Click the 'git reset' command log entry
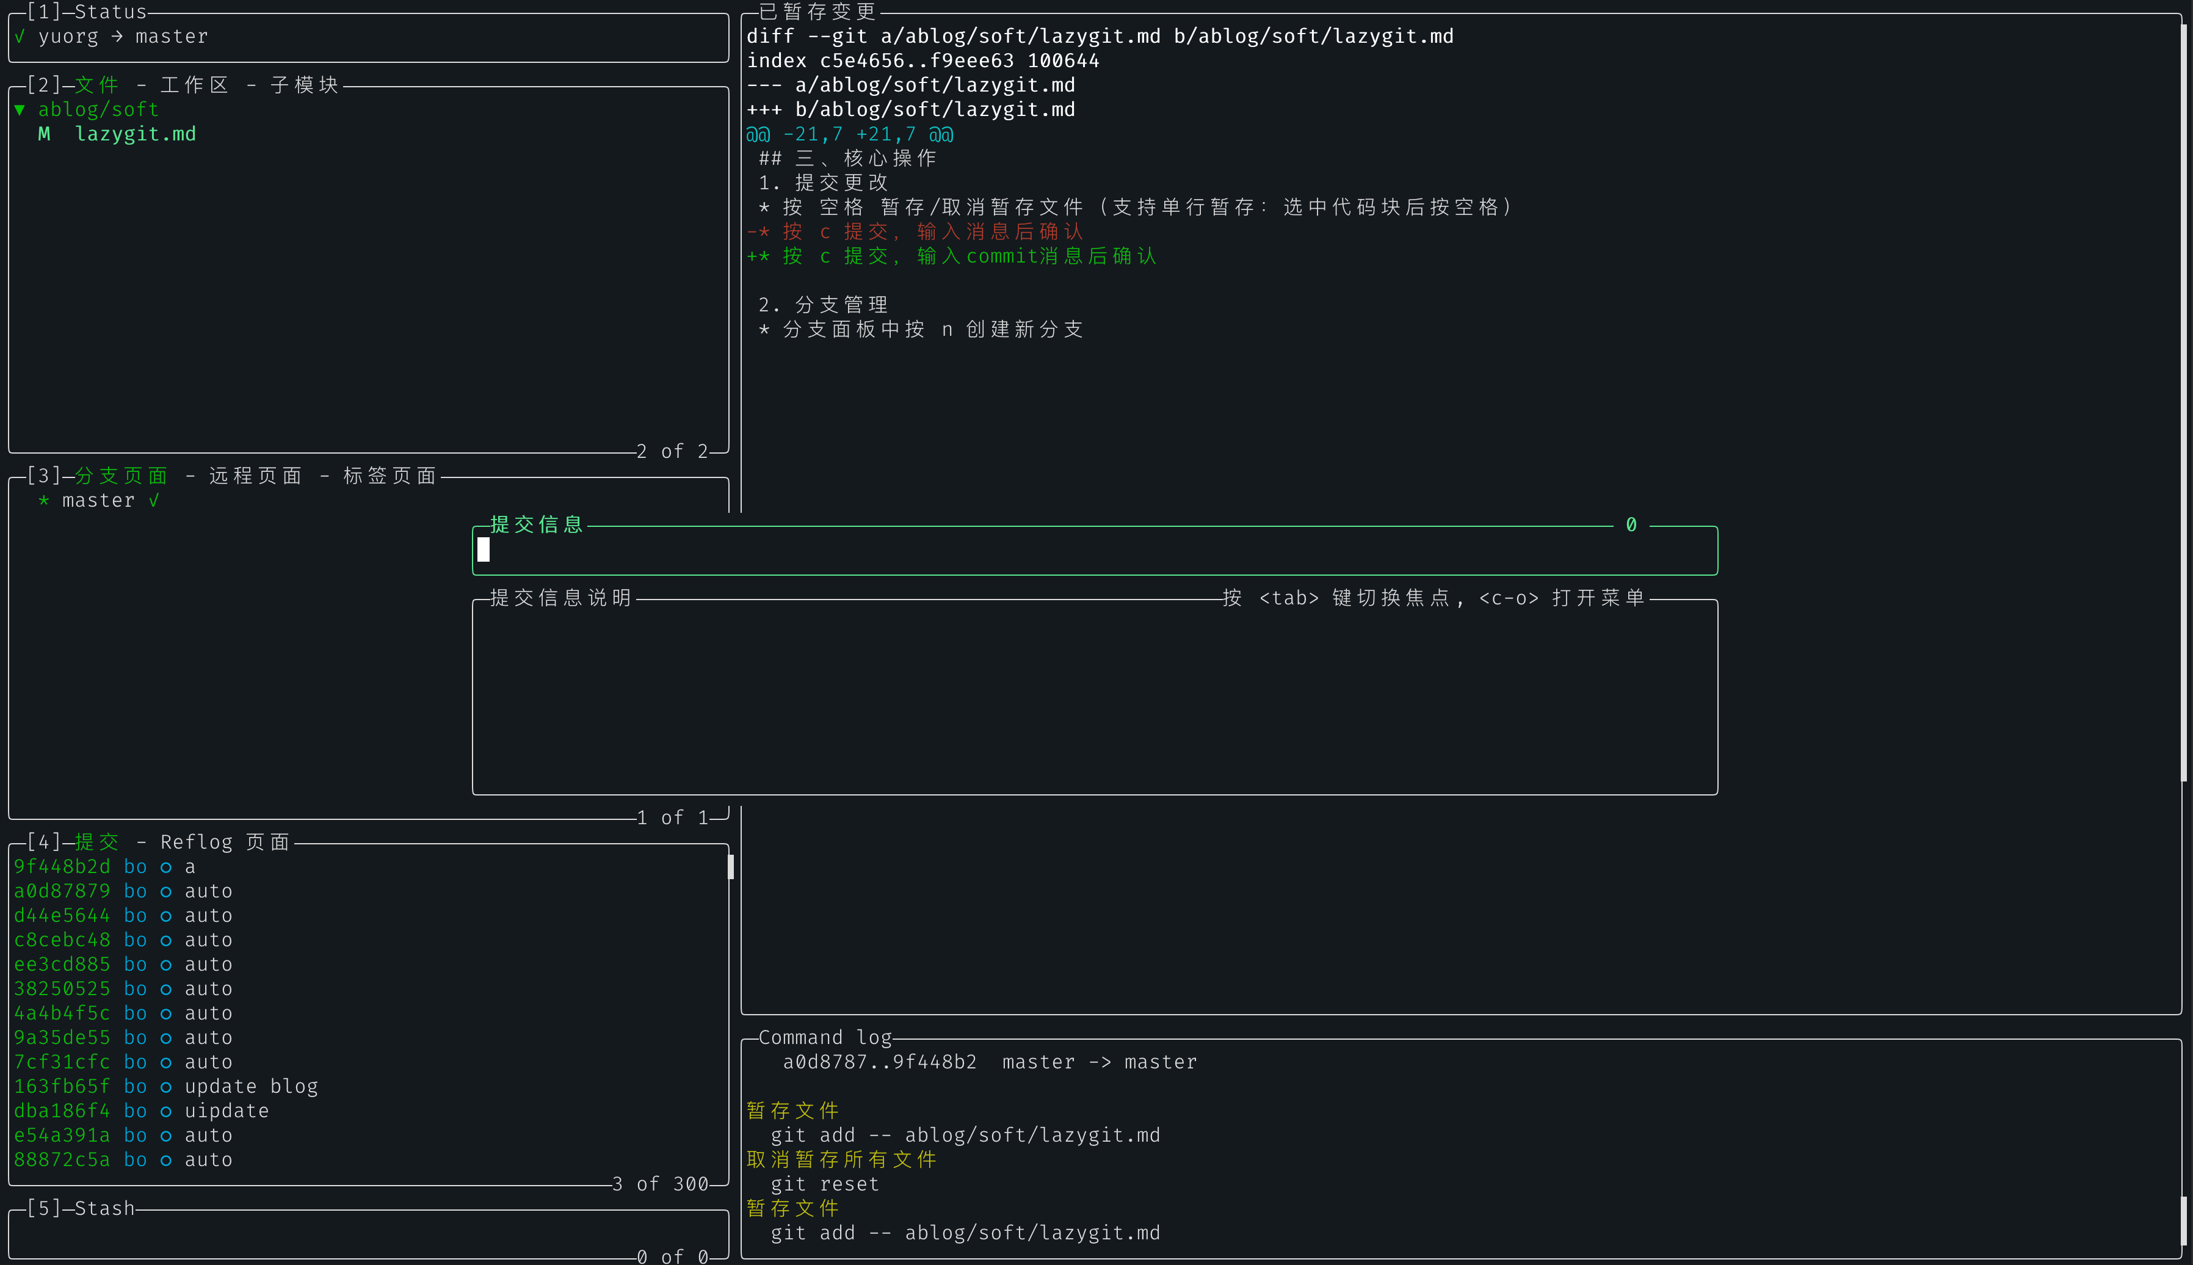This screenshot has width=2193, height=1265. [x=825, y=1184]
